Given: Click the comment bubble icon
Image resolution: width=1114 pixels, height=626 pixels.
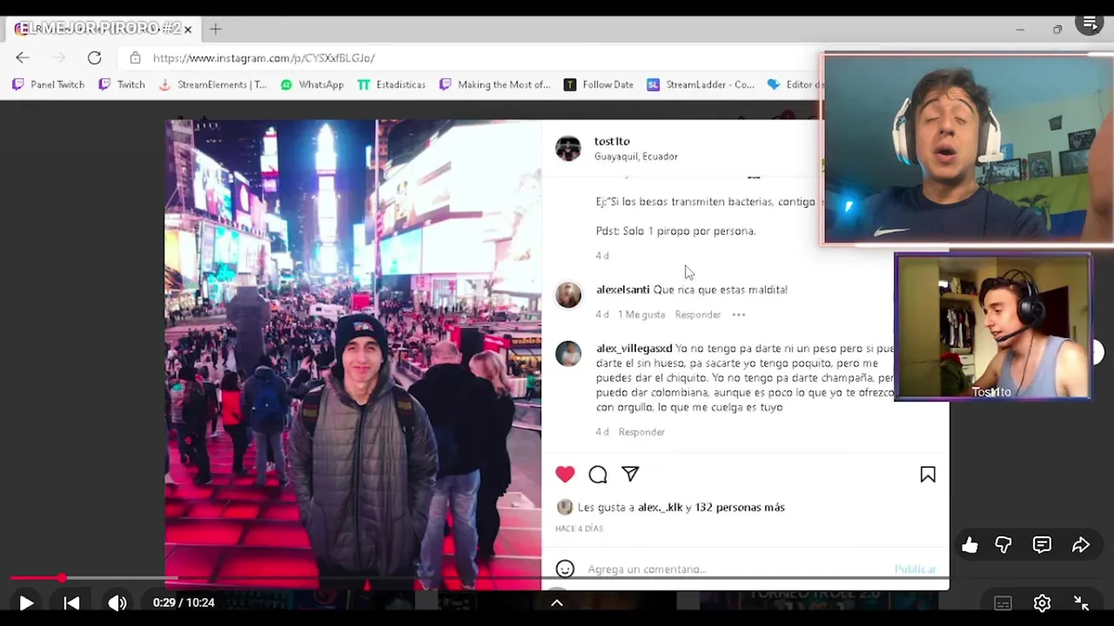Looking at the screenshot, I should (598, 474).
